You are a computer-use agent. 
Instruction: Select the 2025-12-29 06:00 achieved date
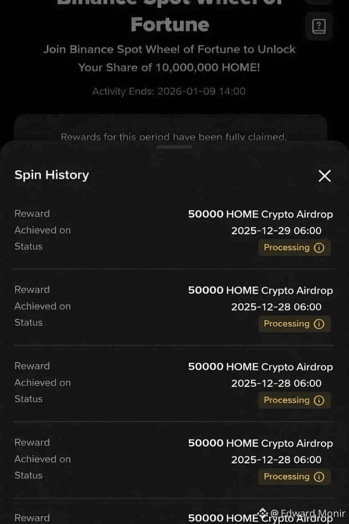tap(277, 231)
